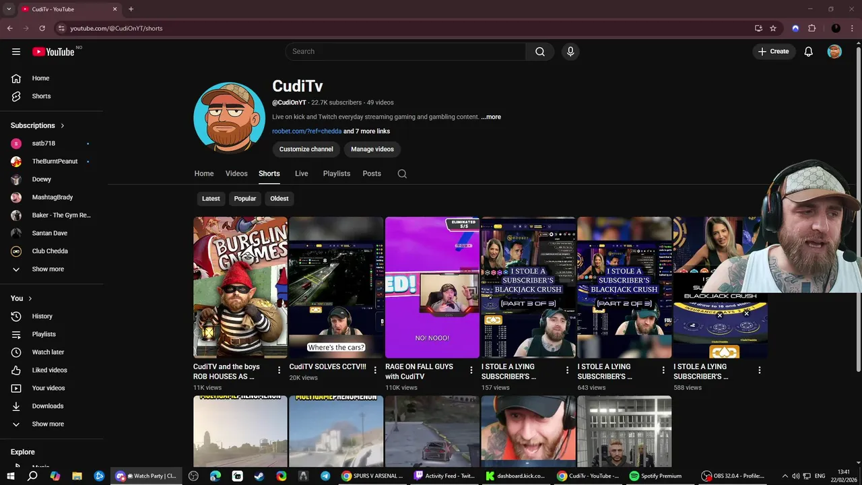This screenshot has width=862, height=485.
Task: Open OBS 32.0.4 from taskbar
Action: pyautogui.click(x=733, y=476)
